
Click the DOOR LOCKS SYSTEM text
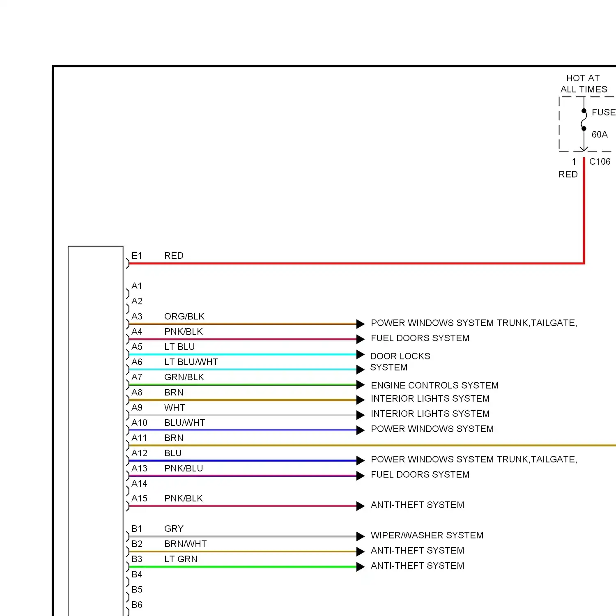tap(400, 362)
